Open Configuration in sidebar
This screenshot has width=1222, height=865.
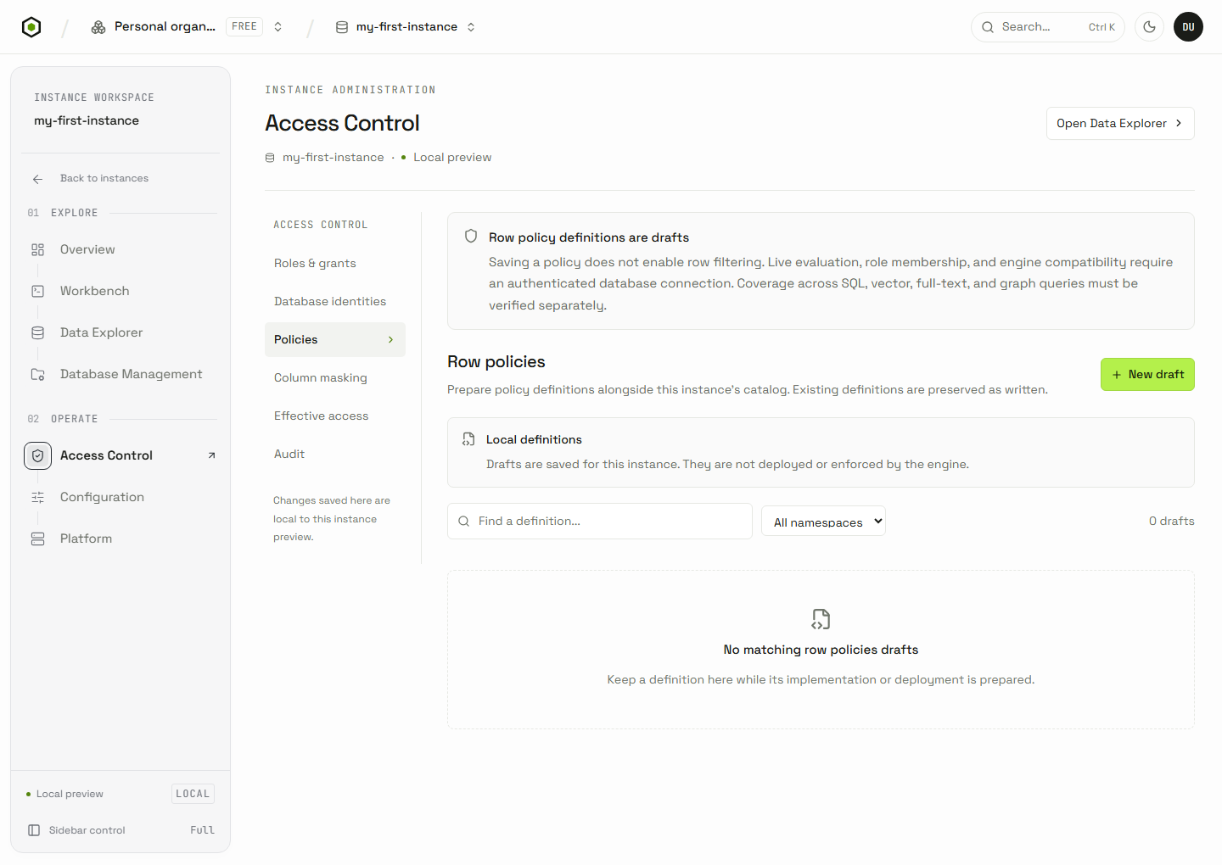(x=102, y=497)
